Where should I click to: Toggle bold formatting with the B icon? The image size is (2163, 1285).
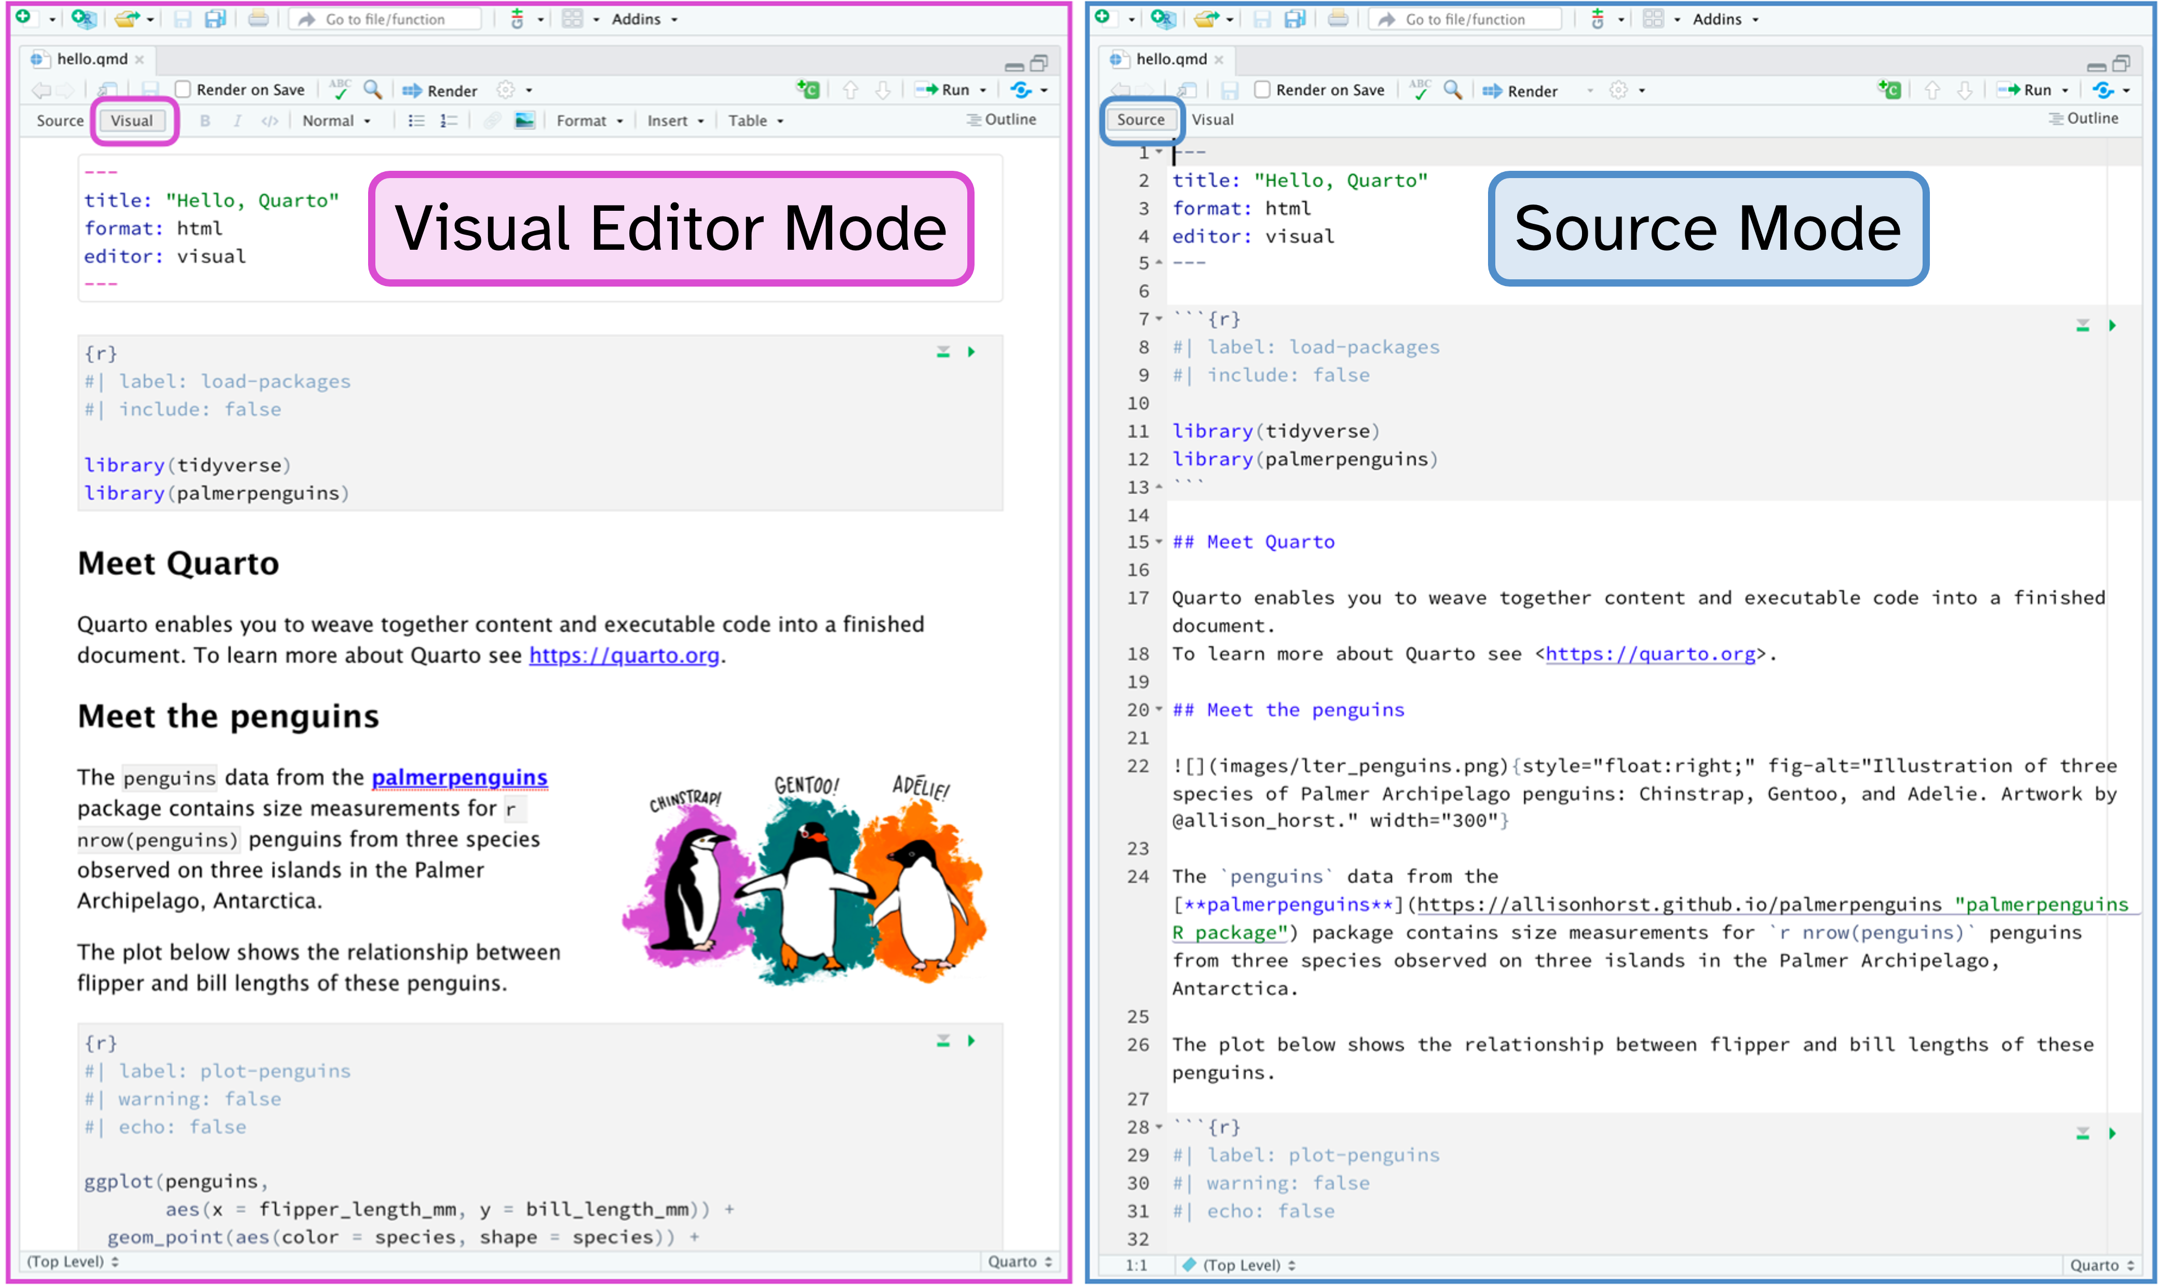(205, 120)
